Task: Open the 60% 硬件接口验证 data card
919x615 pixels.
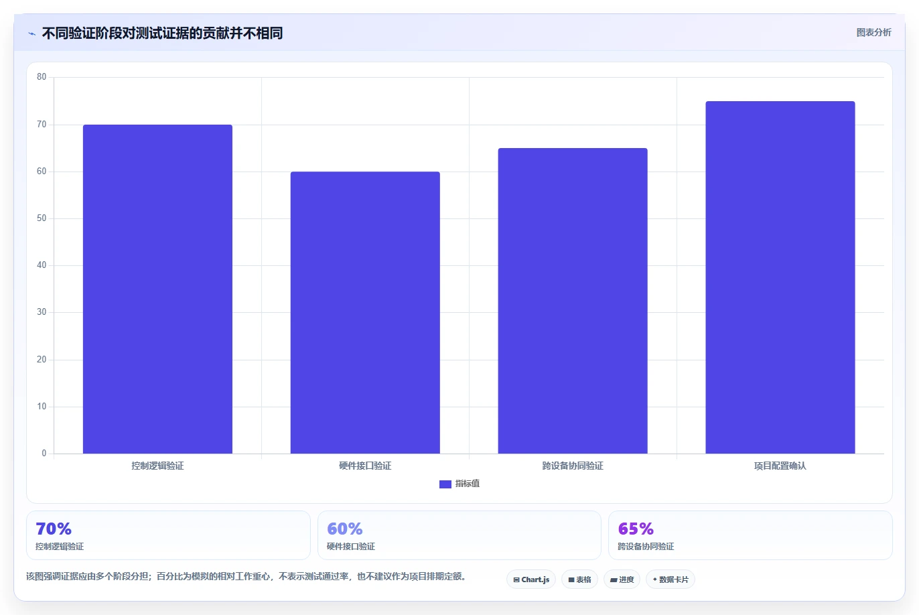Action: pos(459,535)
